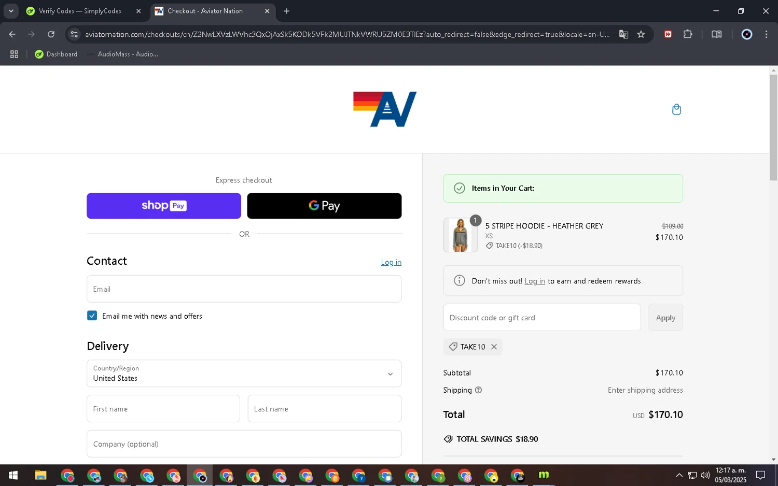
Task: Open the Dashboard bookmark
Action: (56, 54)
